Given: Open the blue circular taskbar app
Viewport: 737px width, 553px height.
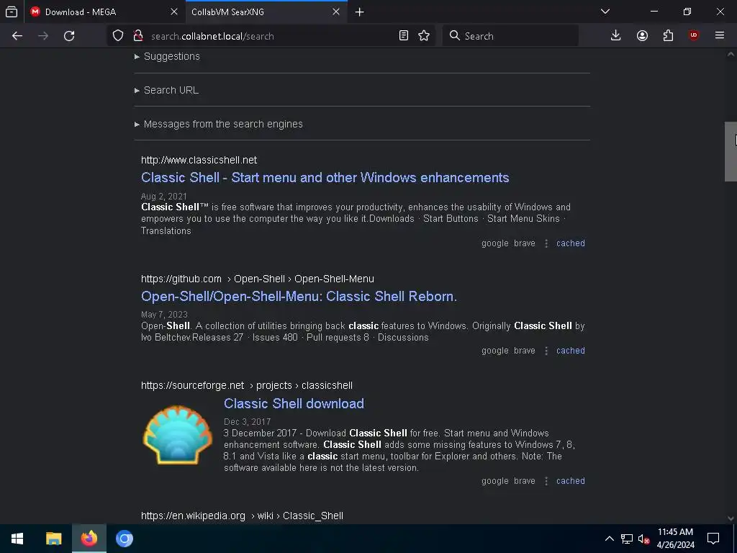Looking at the screenshot, I should click(125, 539).
